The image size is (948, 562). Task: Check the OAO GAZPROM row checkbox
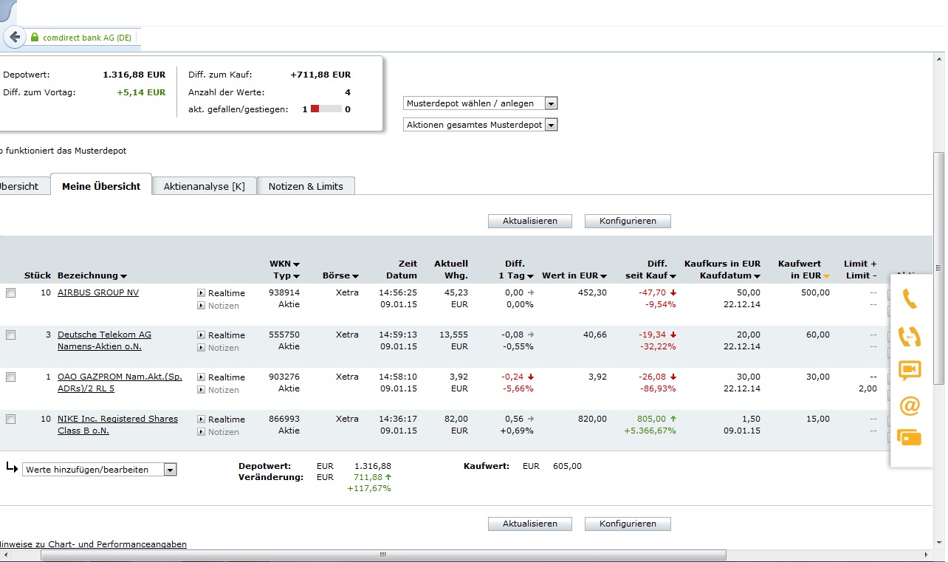10,377
